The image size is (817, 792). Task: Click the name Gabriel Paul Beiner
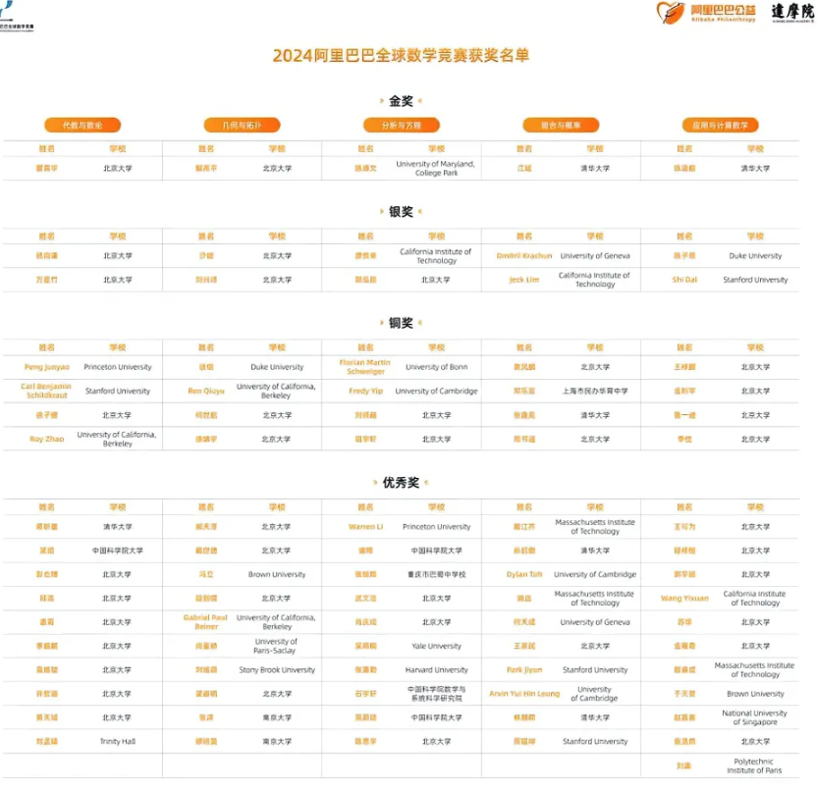coord(206,622)
